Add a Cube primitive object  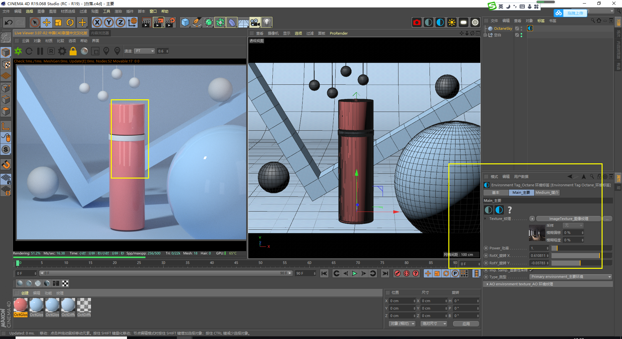click(185, 22)
